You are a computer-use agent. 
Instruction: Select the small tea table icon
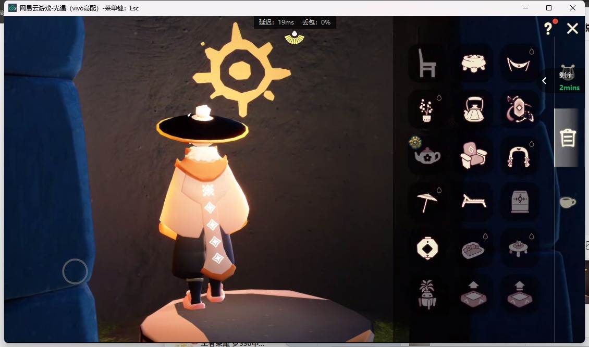tap(519, 249)
